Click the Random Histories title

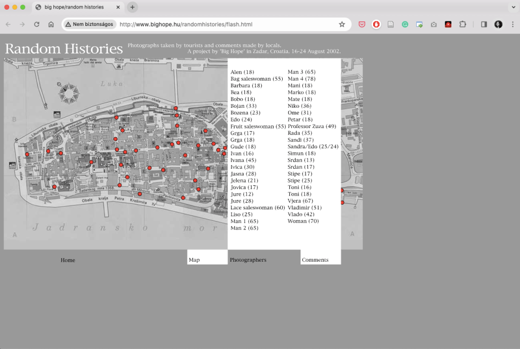click(64, 49)
